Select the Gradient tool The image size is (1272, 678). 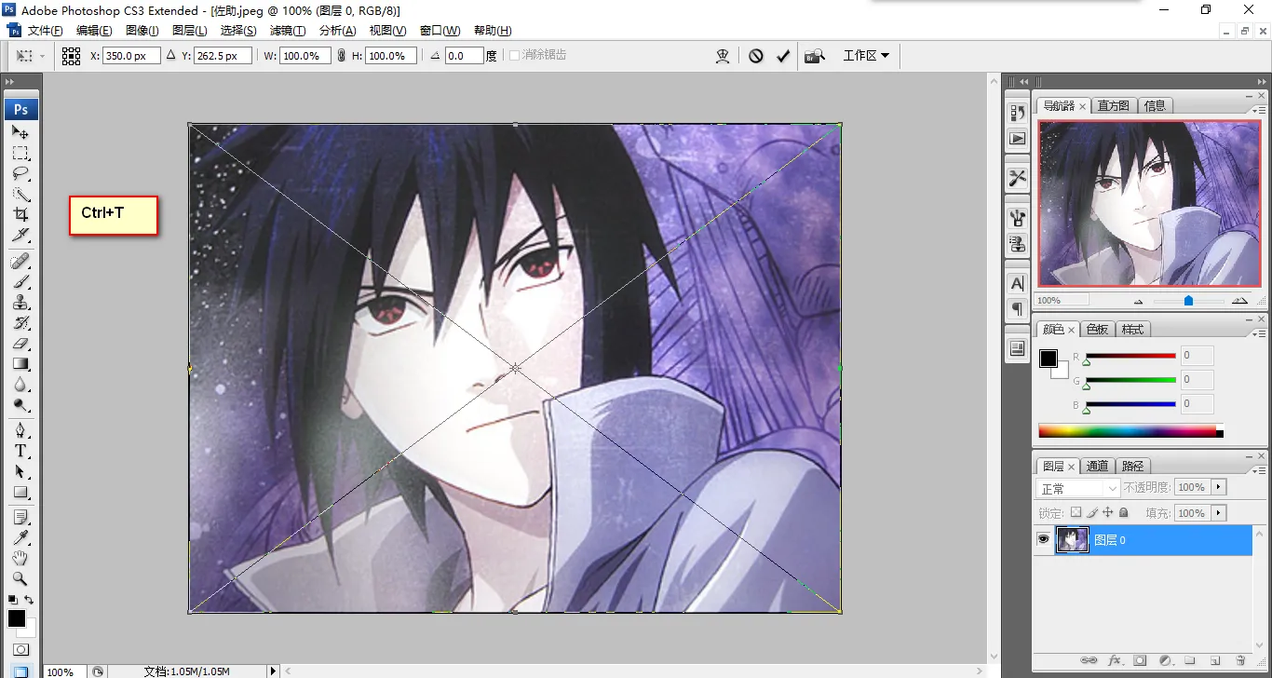20,363
